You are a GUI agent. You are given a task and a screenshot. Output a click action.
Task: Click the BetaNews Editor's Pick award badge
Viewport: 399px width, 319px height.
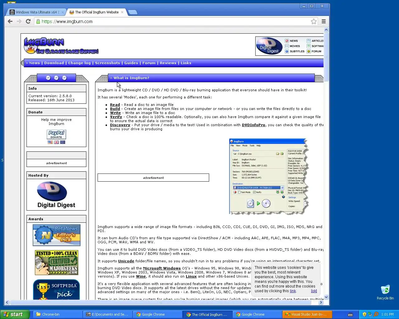click(x=56, y=235)
